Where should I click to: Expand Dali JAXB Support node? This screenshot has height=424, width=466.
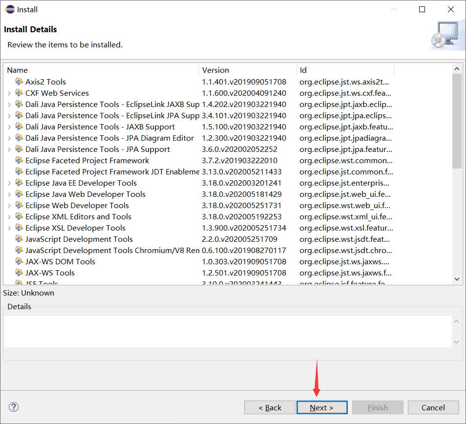pyautogui.click(x=9, y=127)
